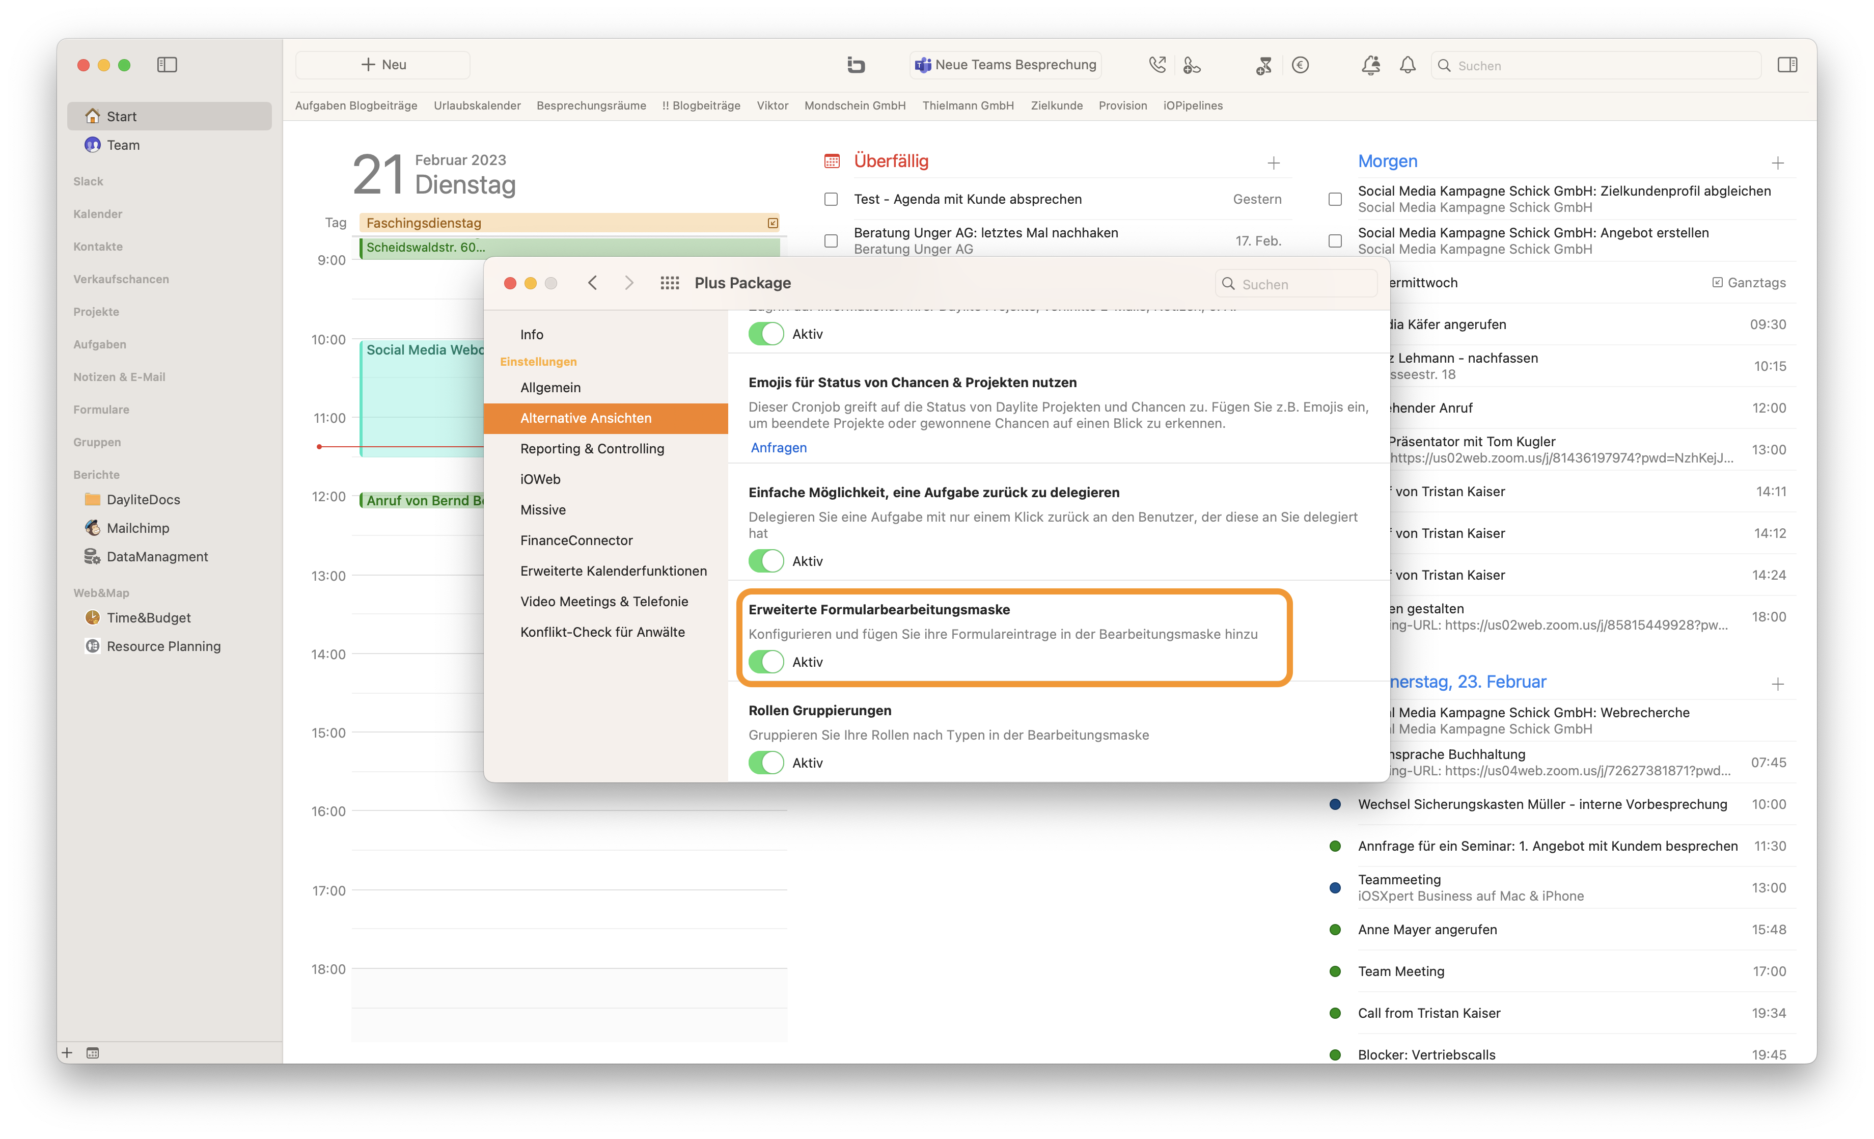Open the iOPipelines bookmark
This screenshot has height=1139, width=1874.
pyautogui.click(x=1193, y=105)
